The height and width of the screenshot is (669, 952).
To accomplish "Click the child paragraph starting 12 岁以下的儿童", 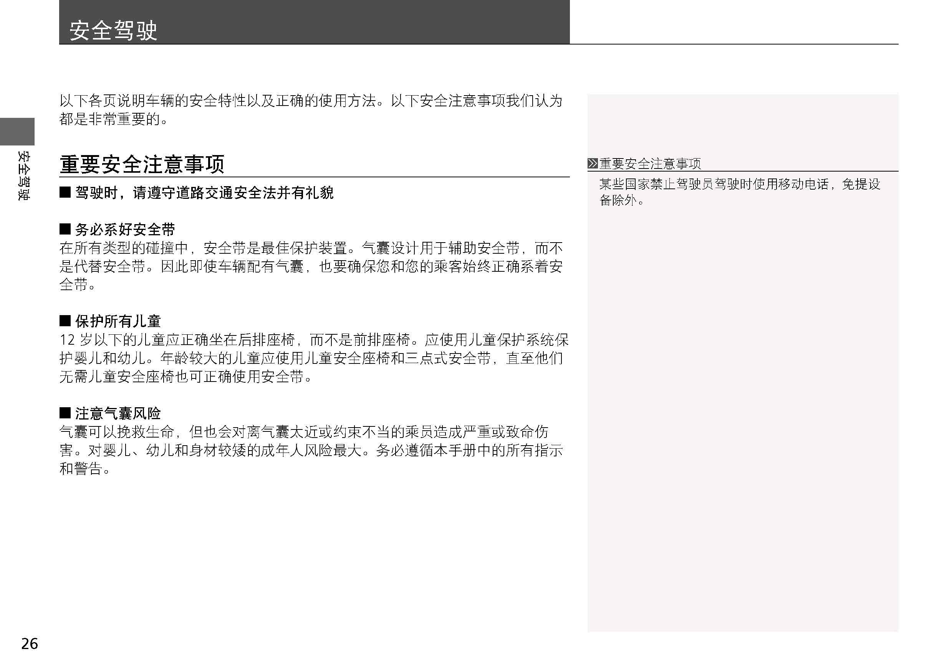I will (311, 358).
